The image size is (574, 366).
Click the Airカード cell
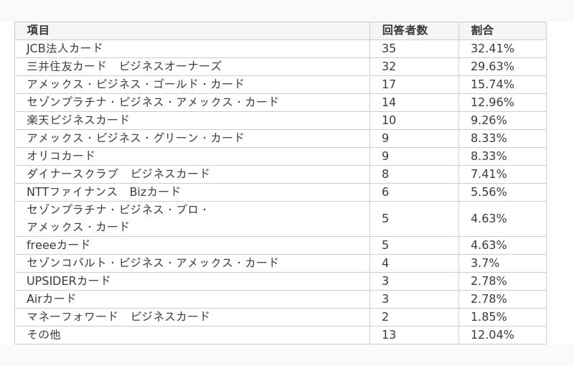tap(192, 299)
